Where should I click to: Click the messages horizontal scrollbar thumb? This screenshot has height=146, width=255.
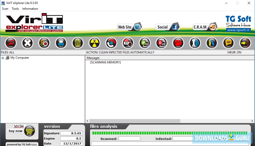point(135,121)
